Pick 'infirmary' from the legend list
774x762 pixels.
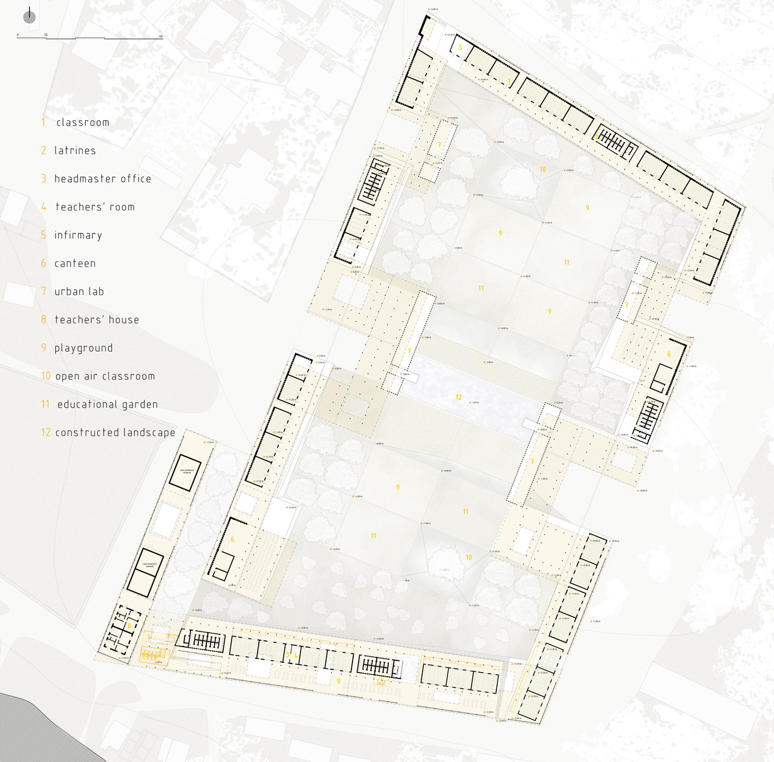coord(78,235)
